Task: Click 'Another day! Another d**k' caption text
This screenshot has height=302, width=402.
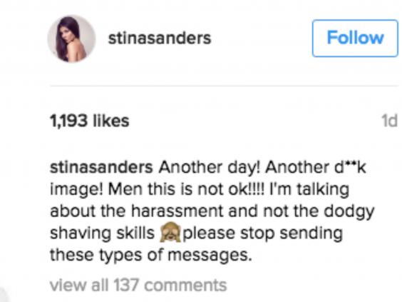Action: [x=262, y=168]
